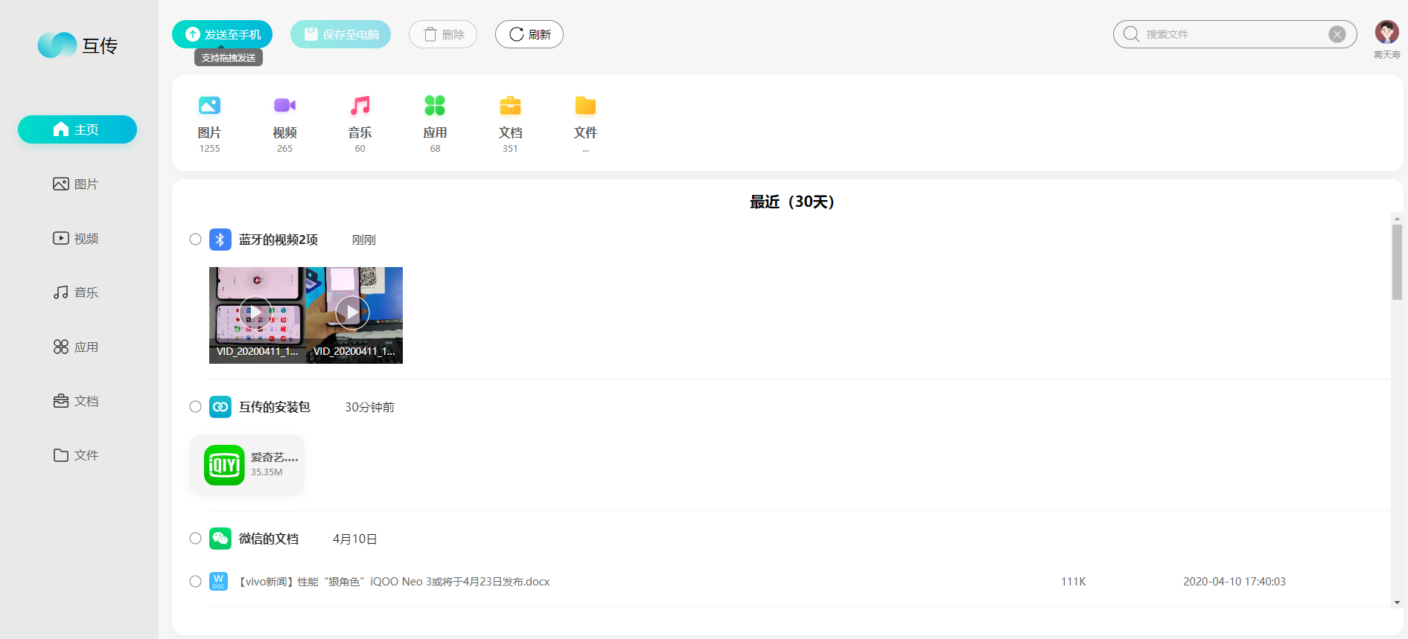Image resolution: width=1408 pixels, height=639 pixels.
Task: Click the 发送至手机 button
Action: 222,34
